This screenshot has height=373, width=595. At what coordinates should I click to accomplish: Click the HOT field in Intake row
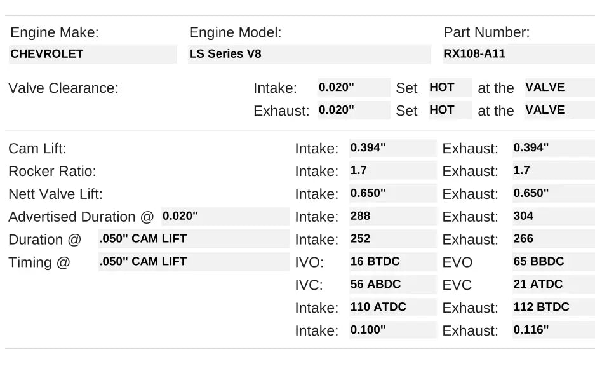tap(450, 88)
